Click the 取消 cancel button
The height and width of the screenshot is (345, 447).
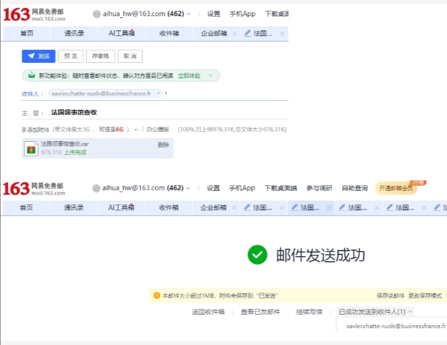click(130, 56)
